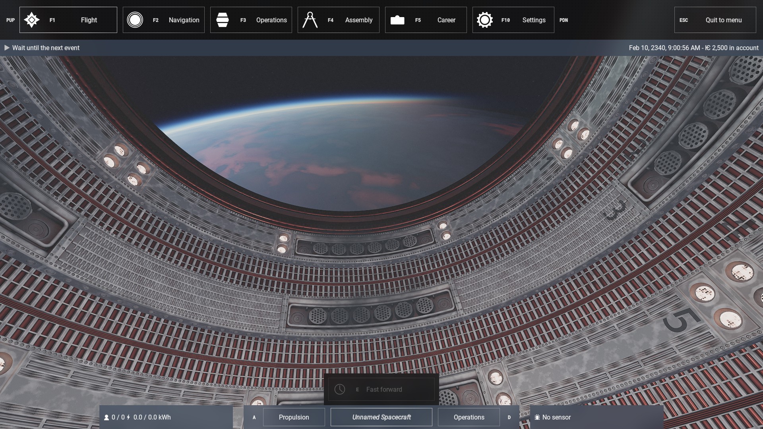Open the Navigation tab
Viewport: 763px width, 429px height.
coord(184,20)
